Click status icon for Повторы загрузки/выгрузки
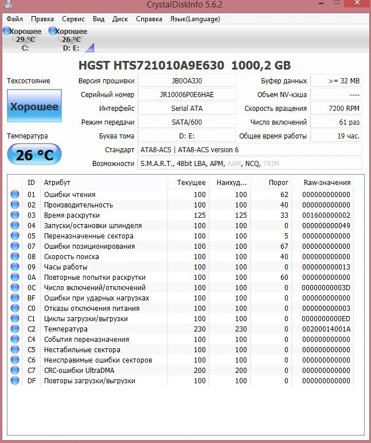This screenshot has width=371, height=443. [x=15, y=380]
